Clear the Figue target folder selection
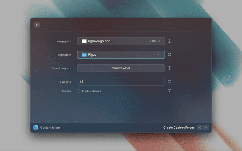 click(x=159, y=55)
